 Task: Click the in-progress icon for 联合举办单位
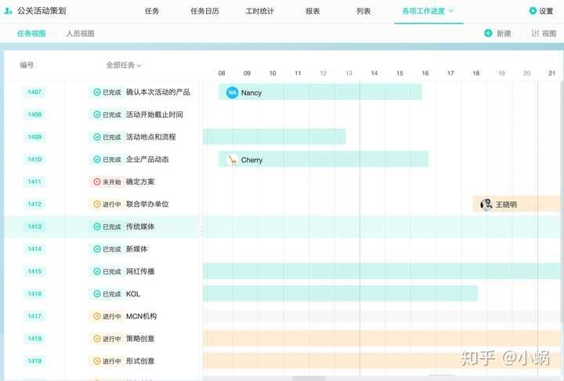pos(97,204)
